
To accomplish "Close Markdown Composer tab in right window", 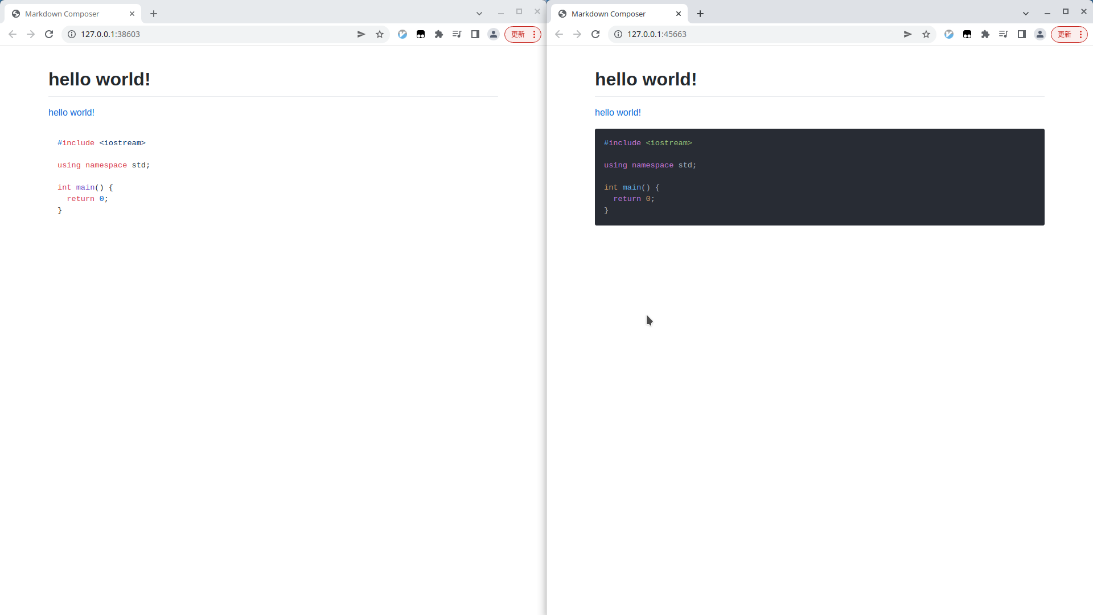I will click(679, 14).
